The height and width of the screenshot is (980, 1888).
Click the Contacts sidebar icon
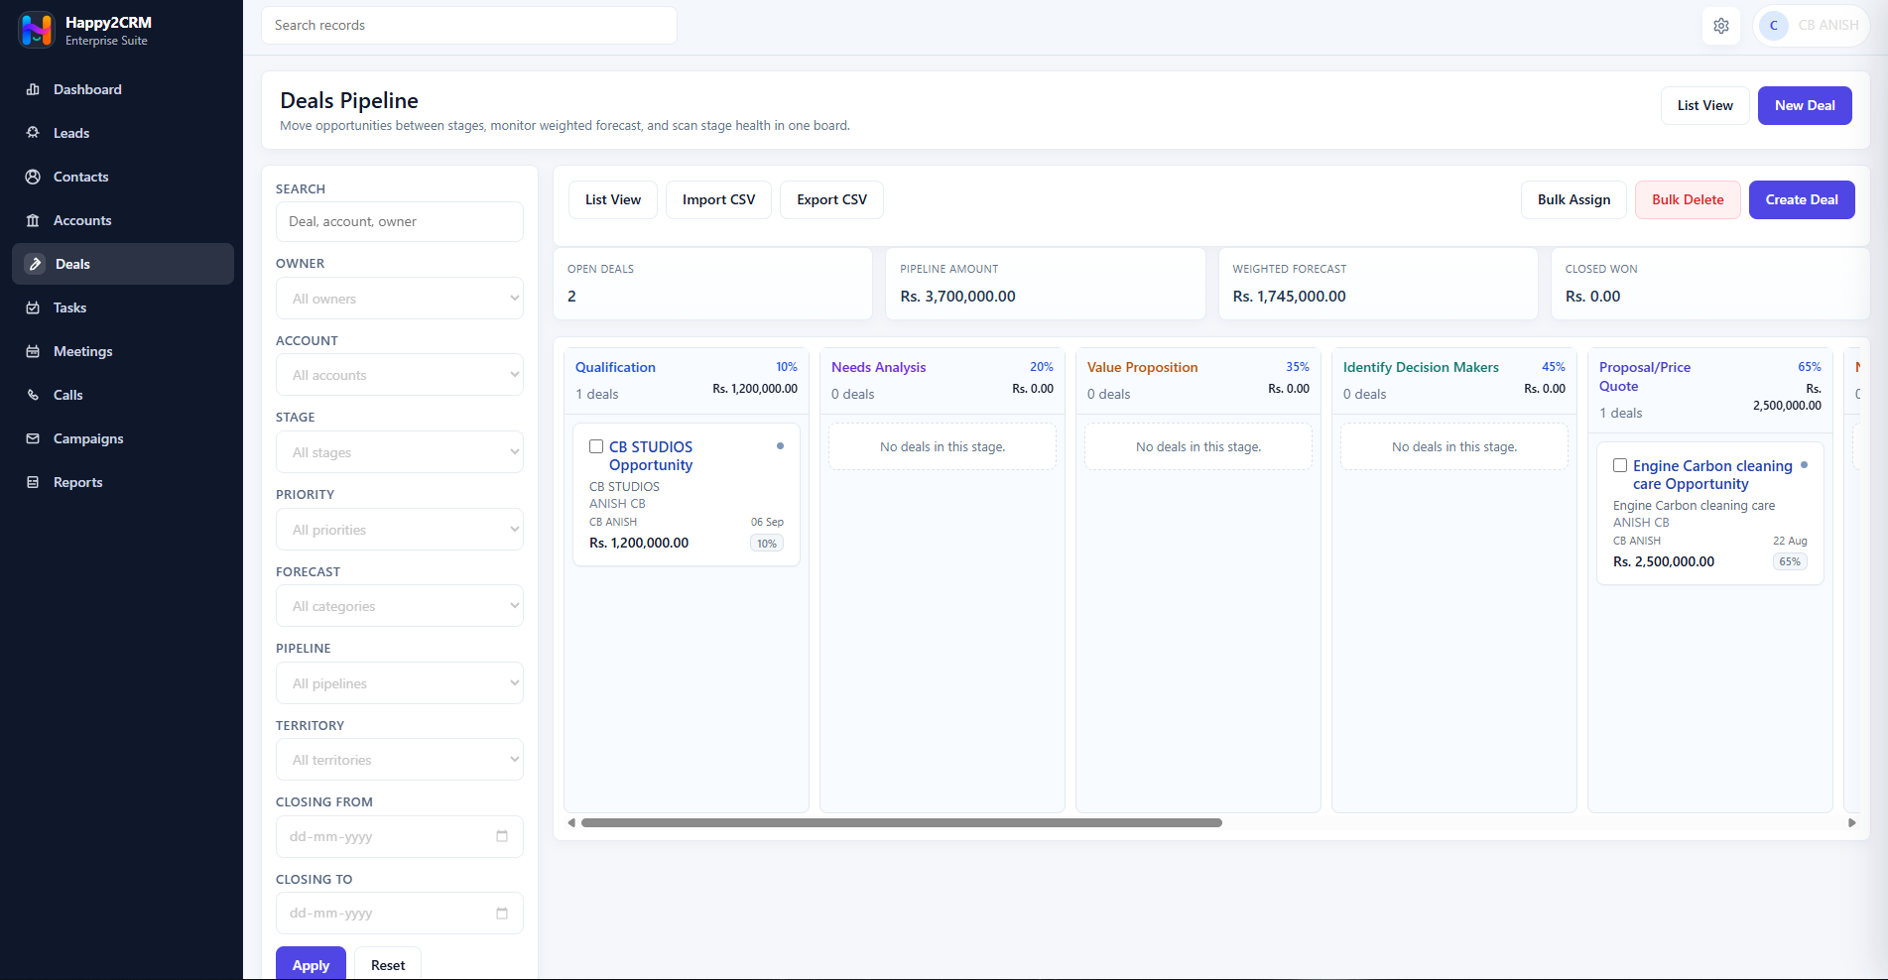click(x=33, y=177)
